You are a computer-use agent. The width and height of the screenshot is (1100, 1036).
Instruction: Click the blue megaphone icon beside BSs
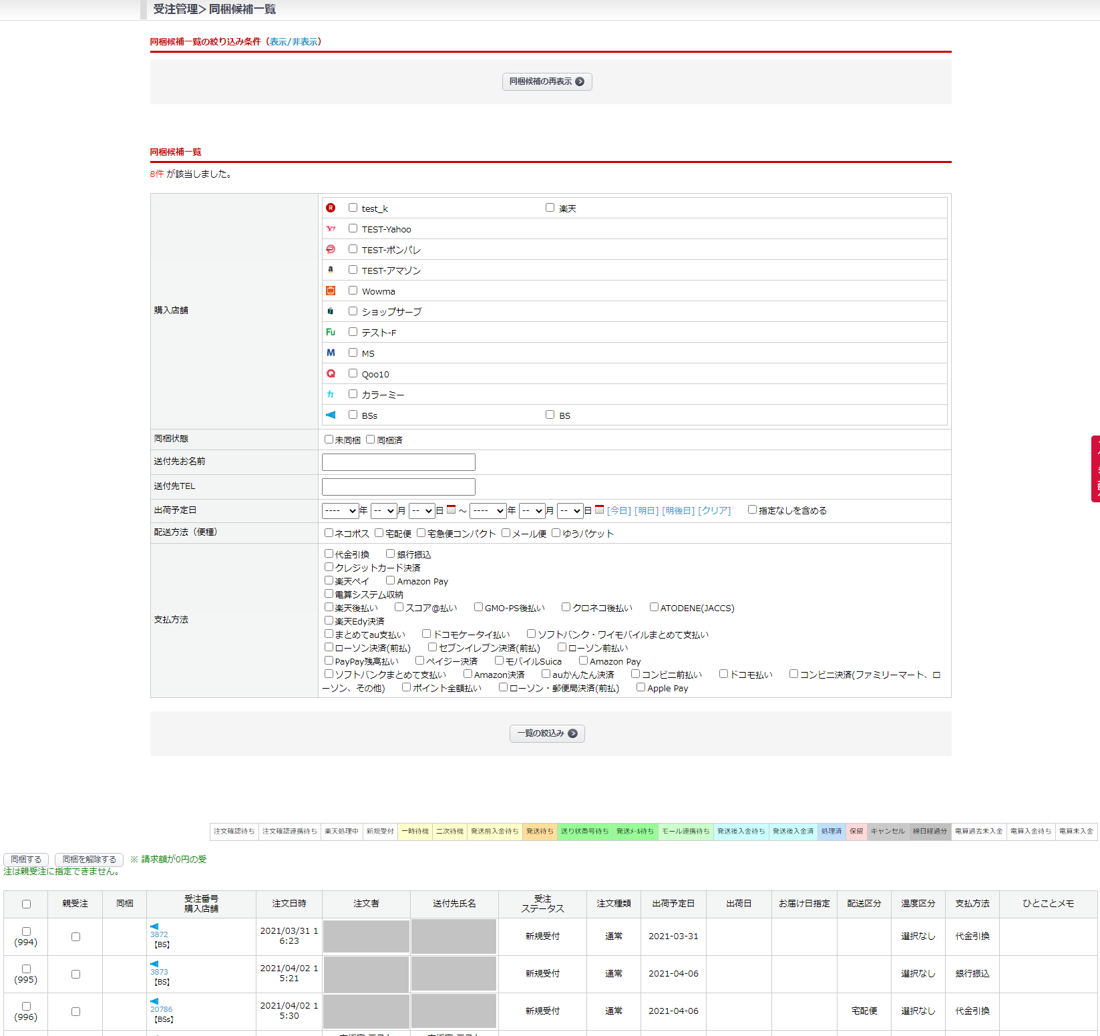tap(331, 415)
